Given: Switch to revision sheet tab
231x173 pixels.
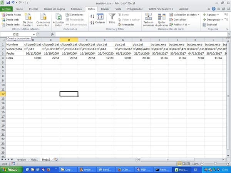Looking at the screenshot, I should point(21,160).
